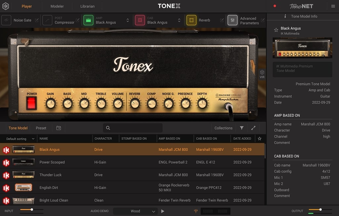Toggle the VIR cabinet button

click(262, 74)
